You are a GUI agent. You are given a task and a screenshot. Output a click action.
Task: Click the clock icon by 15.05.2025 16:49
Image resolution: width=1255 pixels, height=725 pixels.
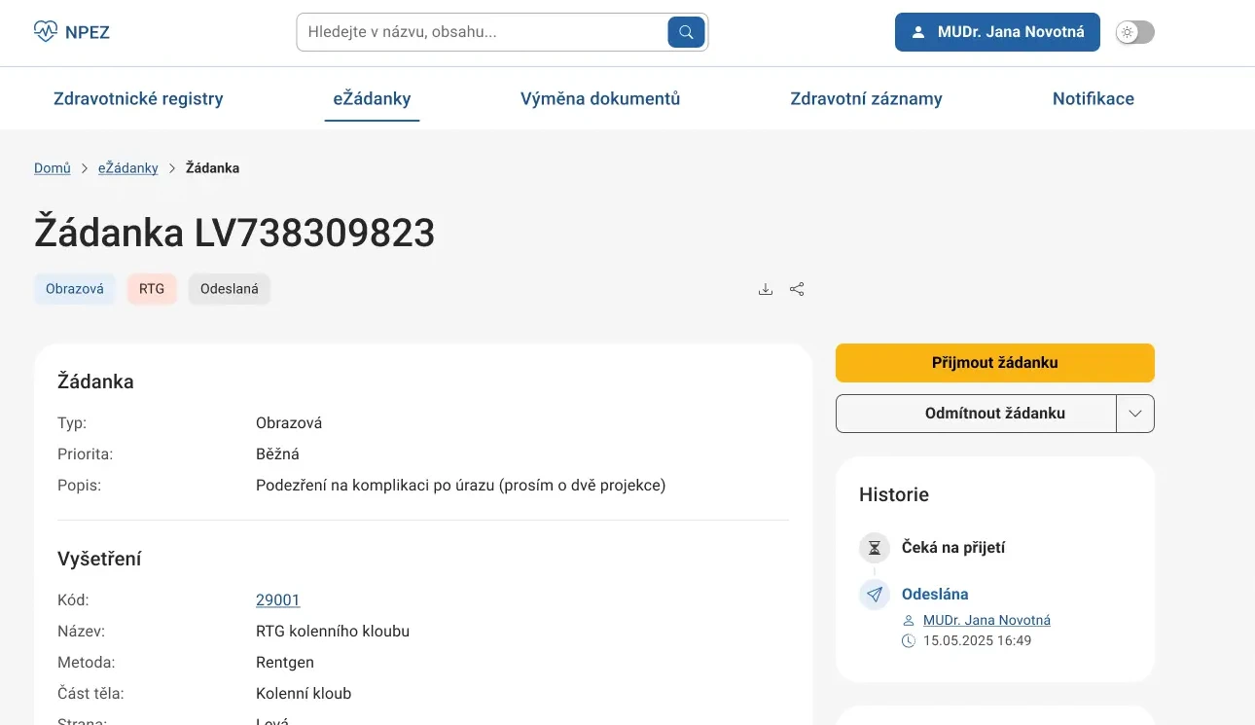click(x=909, y=641)
